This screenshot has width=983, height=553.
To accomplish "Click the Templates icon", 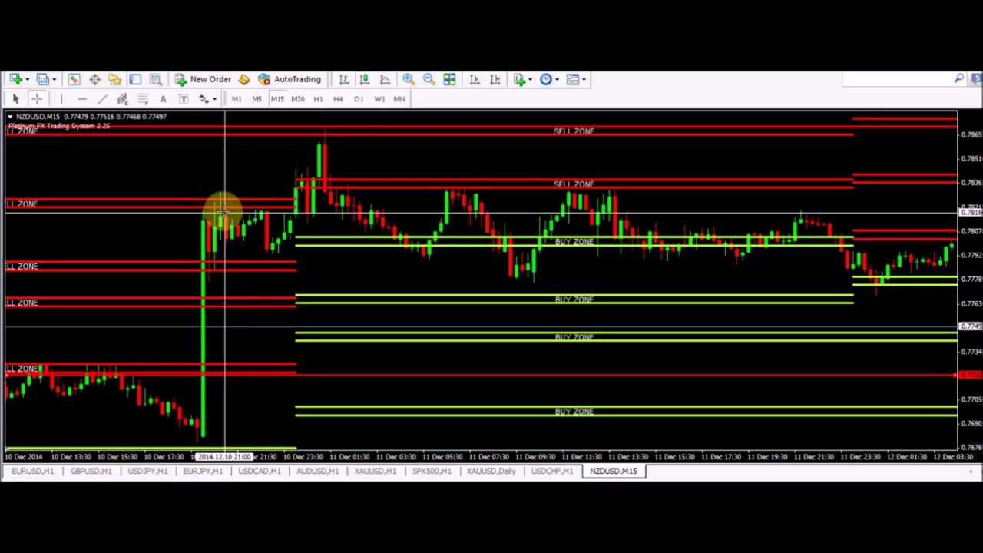I will tap(573, 79).
